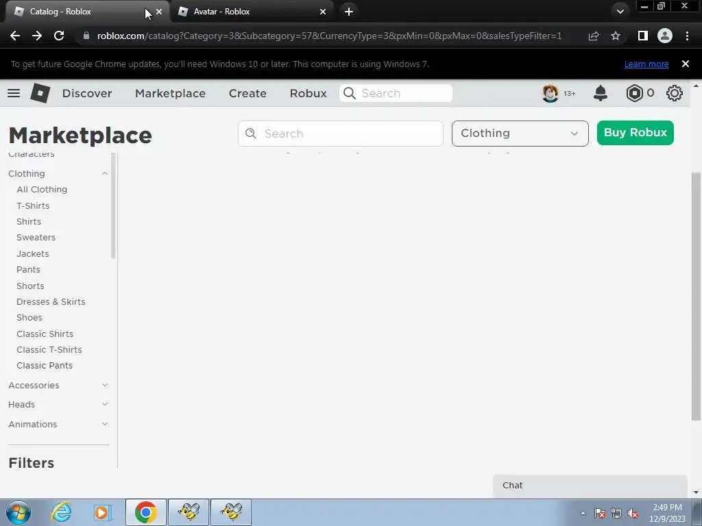Open the hamburger navigation menu
The width and height of the screenshot is (702, 526).
14,93
